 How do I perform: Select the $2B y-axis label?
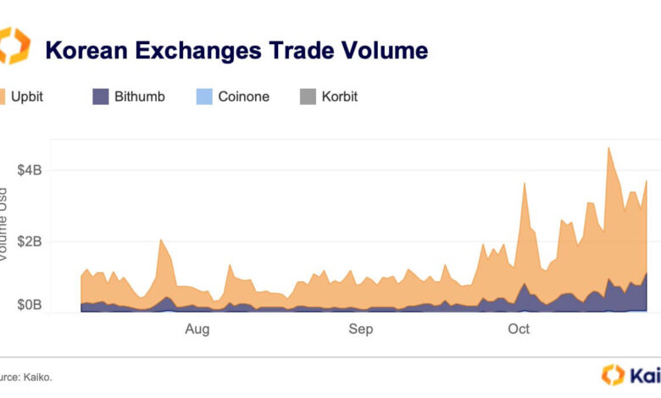[31, 241]
